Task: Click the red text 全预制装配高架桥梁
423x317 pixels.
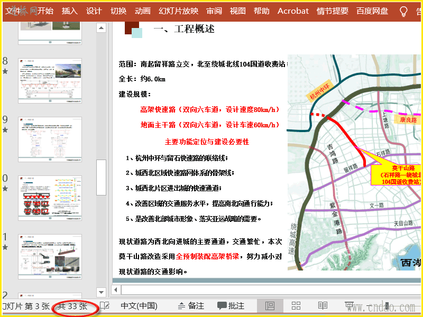Action: [207, 256]
